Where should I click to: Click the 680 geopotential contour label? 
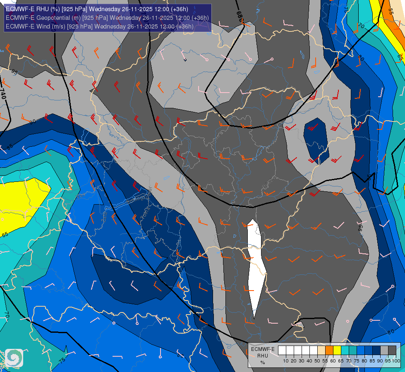240,17
